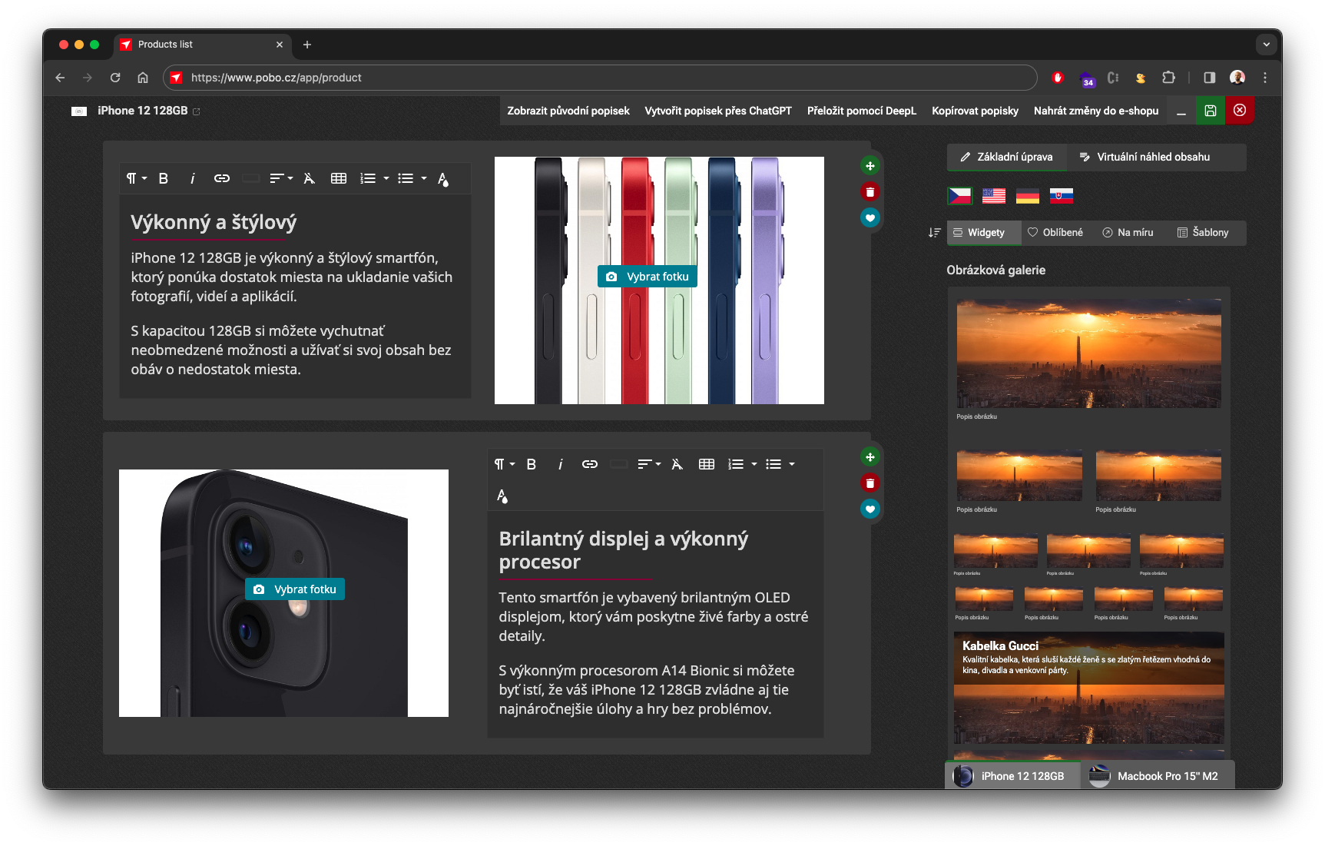The width and height of the screenshot is (1325, 846).
Task: Expand ordered list dropdown in first toolbar
Action: (x=374, y=178)
